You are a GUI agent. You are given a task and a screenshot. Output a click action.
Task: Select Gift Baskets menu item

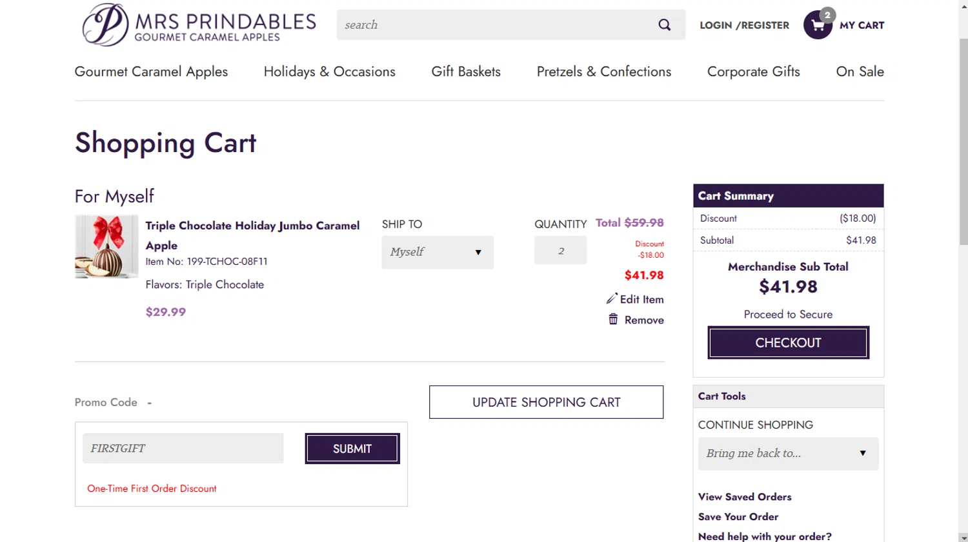(x=466, y=72)
